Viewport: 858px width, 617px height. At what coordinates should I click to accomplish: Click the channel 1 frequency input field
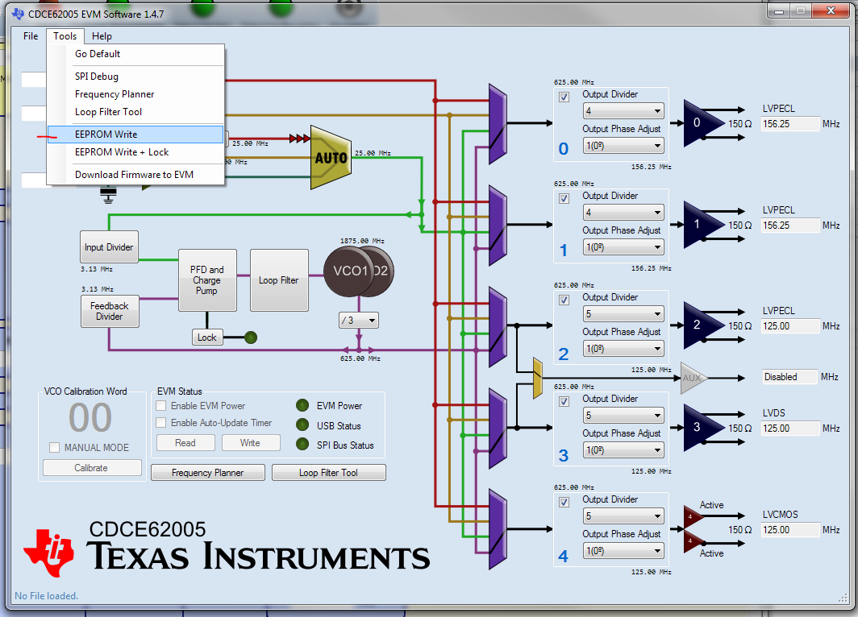pyautogui.click(x=790, y=225)
